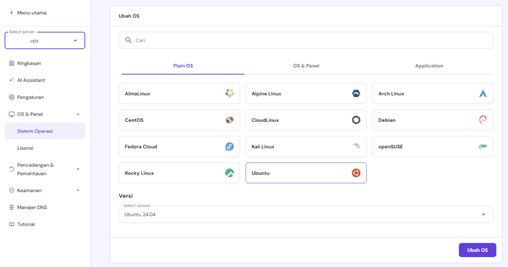
Task: Click the Kali Linux dragon icon
Action: (356, 147)
